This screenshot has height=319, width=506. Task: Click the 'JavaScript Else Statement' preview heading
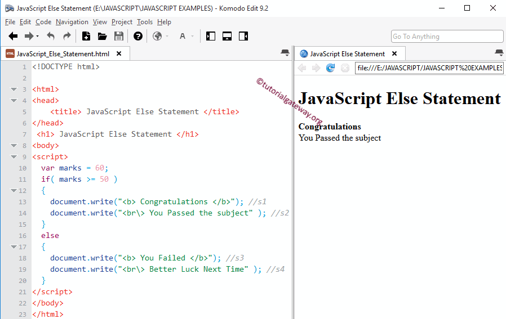[400, 98]
